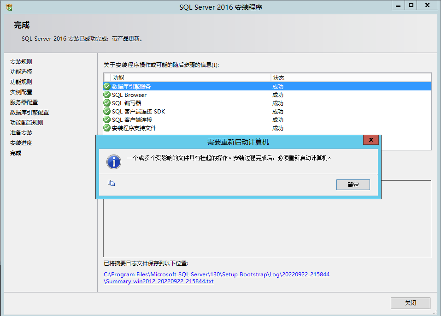Click 成功 status in SQL Browser row
This screenshot has width=441, height=316.
tap(277, 95)
